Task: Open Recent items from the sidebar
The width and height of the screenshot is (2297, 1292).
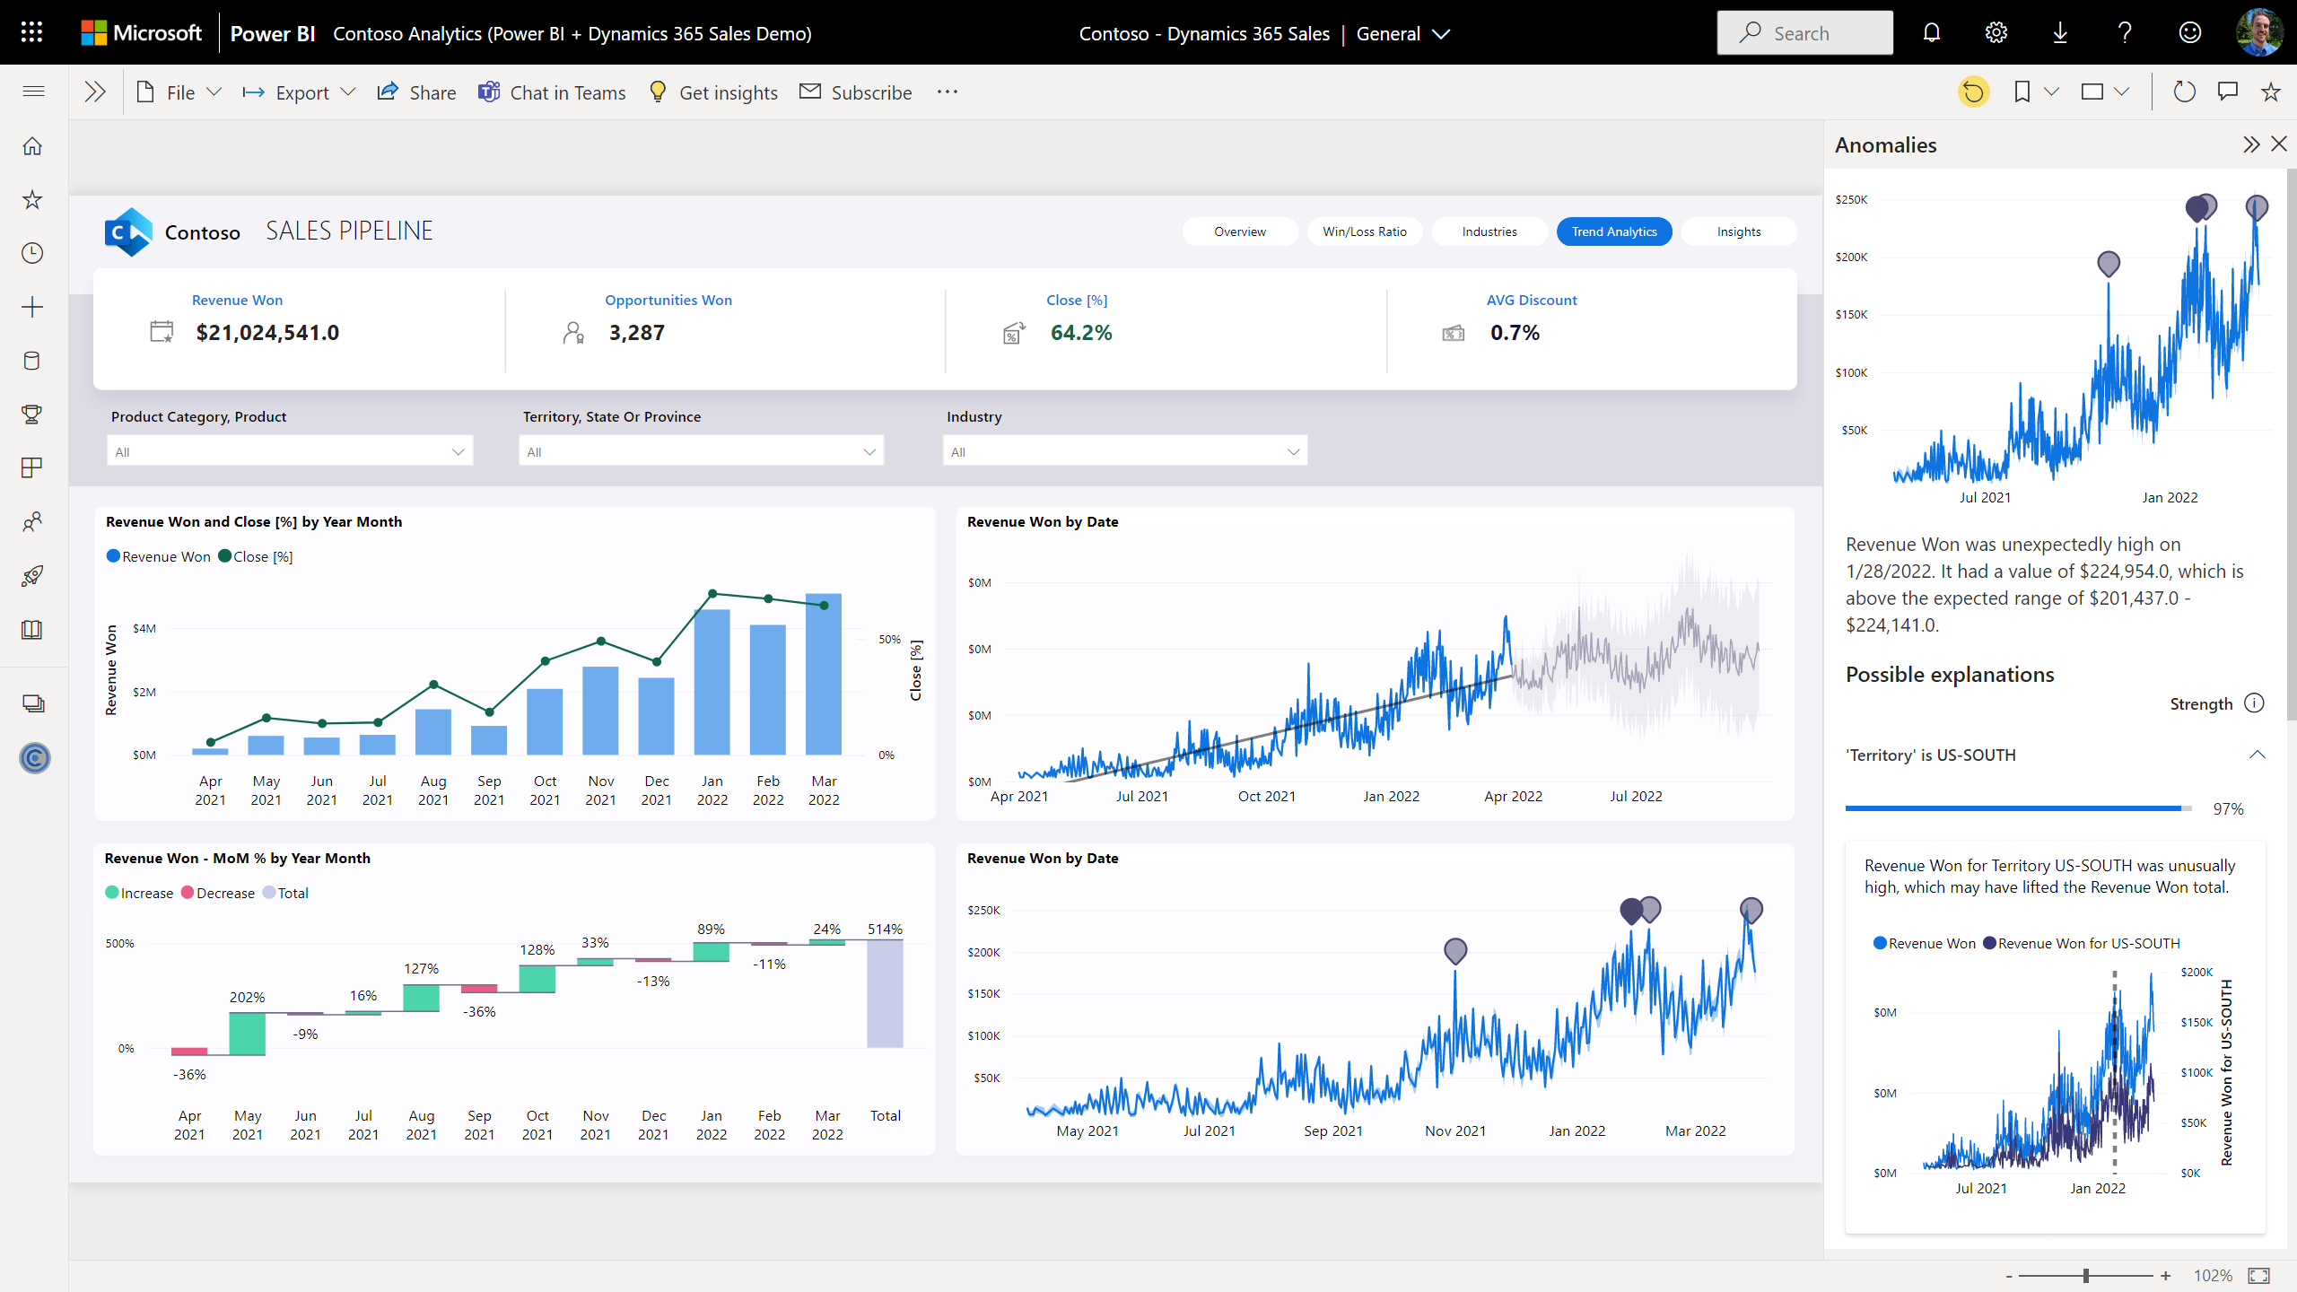Action: [32, 253]
